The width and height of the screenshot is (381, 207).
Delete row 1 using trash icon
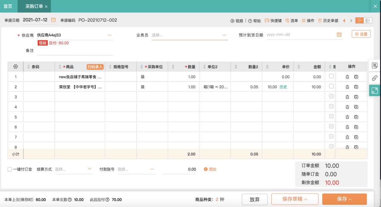point(347,77)
